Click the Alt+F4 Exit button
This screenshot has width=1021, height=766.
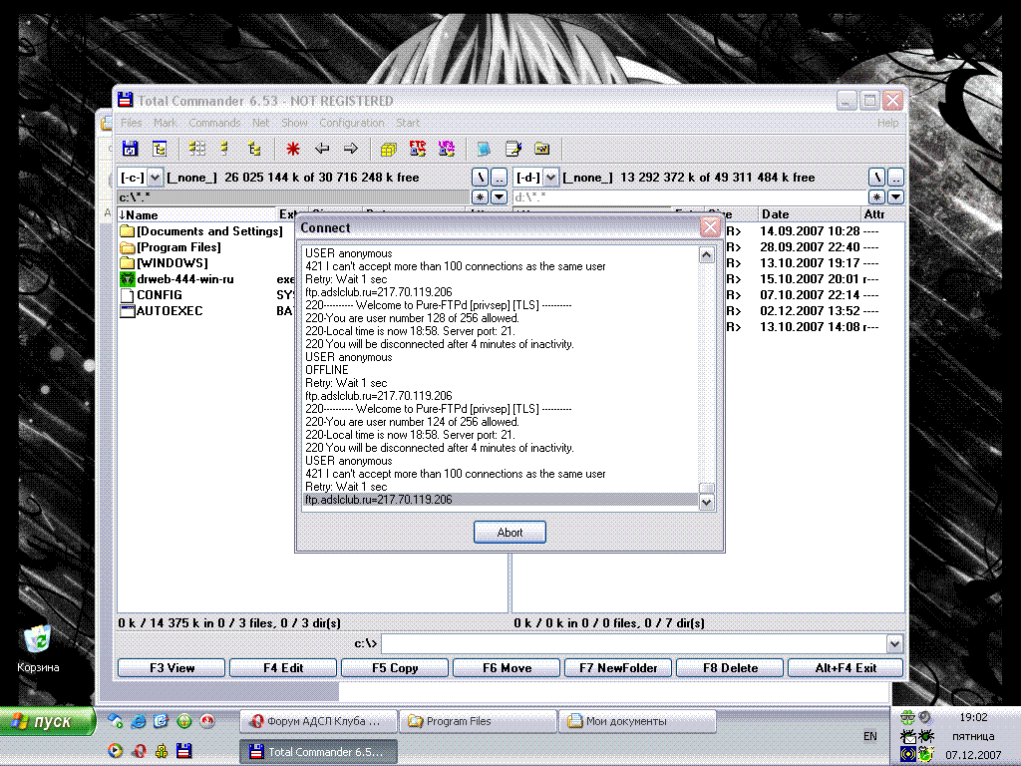846,667
